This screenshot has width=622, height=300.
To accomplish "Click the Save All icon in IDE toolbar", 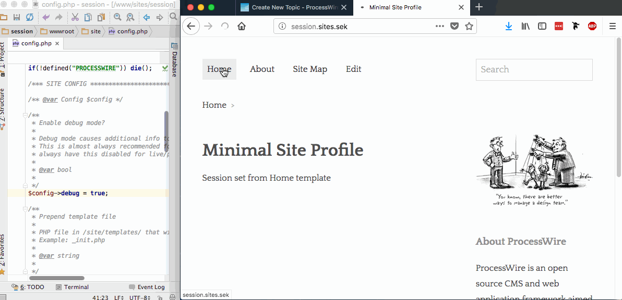I will point(17,18).
